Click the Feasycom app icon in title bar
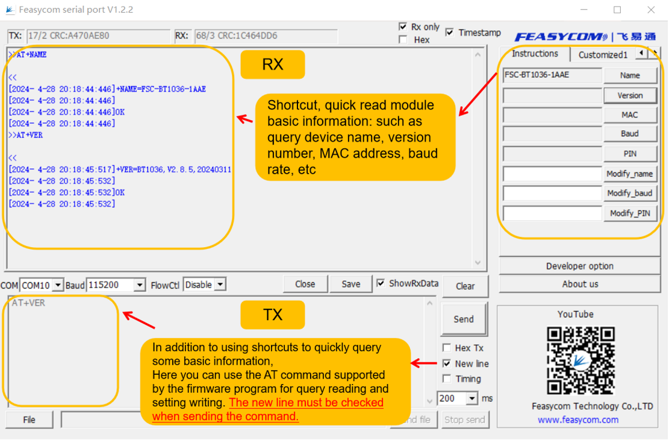The image size is (669, 440). coord(10,10)
